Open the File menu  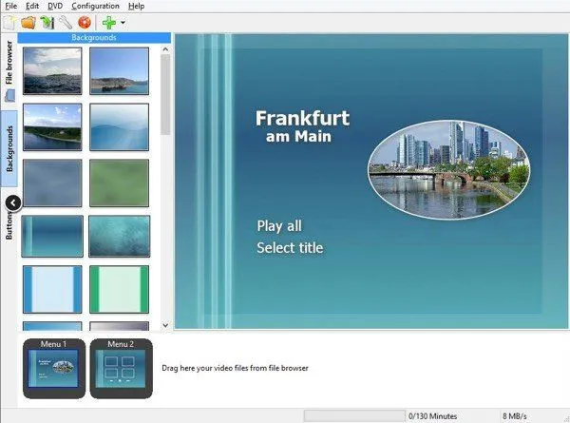(x=10, y=6)
